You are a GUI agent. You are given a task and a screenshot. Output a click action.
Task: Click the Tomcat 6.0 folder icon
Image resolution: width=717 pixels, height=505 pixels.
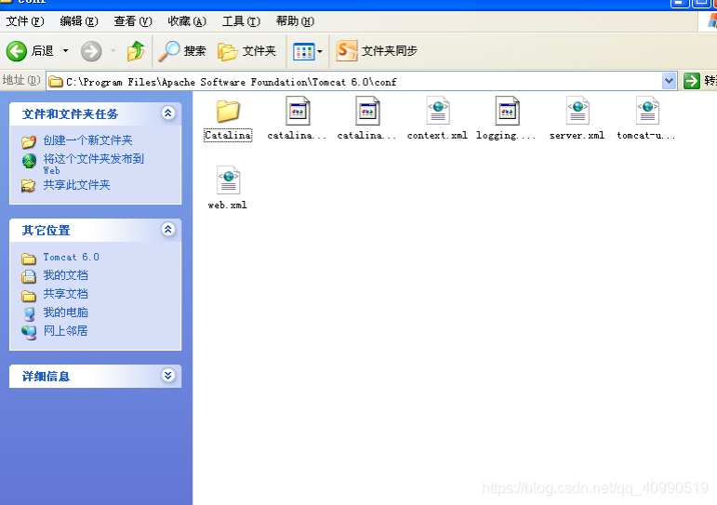(28, 259)
